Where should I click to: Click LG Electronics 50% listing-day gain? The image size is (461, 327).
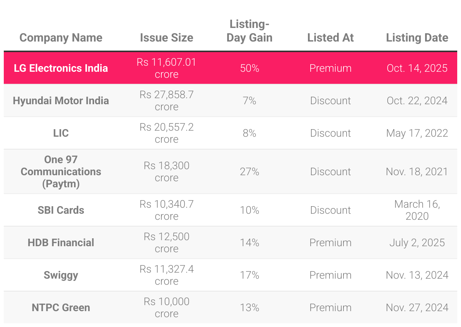249,68
